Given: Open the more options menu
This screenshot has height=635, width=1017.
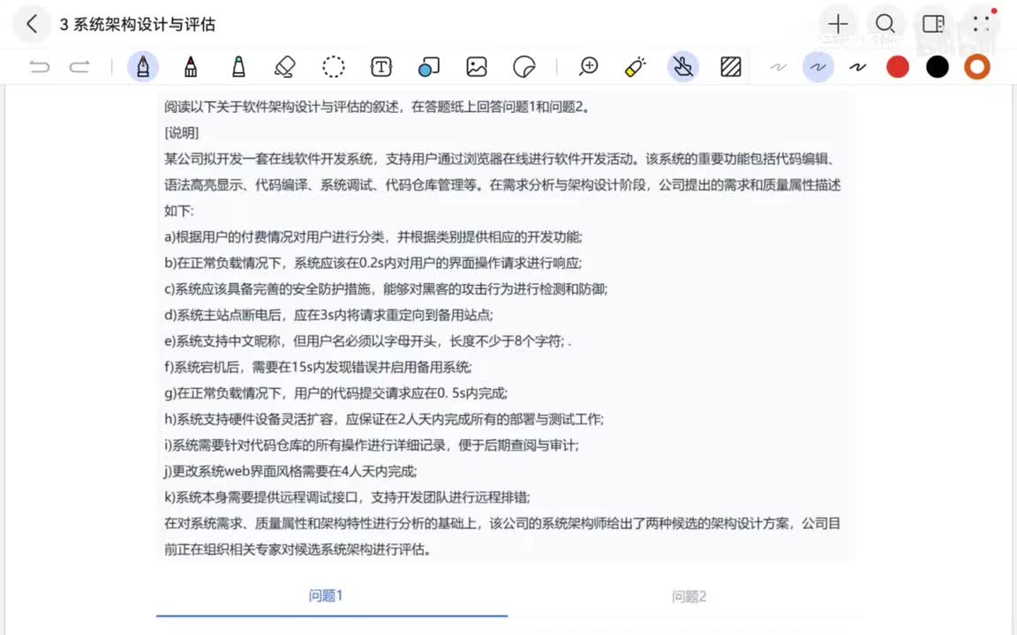Looking at the screenshot, I should tap(982, 24).
